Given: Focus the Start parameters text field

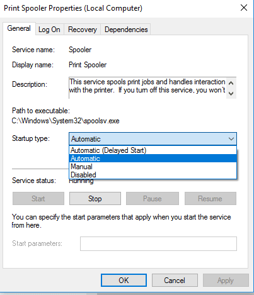Looking at the screenshot, I should (x=158, y=243).
